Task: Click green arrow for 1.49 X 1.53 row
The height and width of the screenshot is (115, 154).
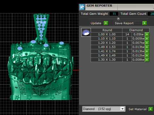Action: tap(147, 47)
